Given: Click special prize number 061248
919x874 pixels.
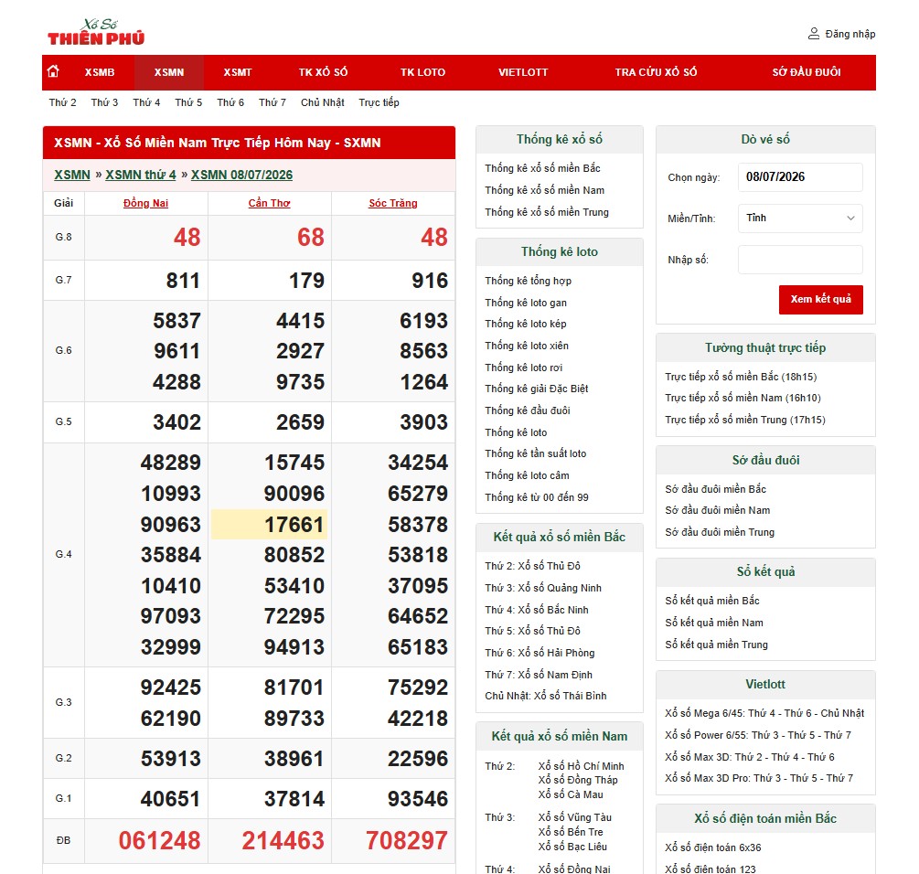Looking at the screenshot, I should point(159,840).
